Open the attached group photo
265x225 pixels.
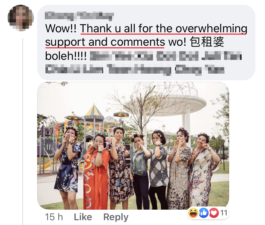[133, 146]
